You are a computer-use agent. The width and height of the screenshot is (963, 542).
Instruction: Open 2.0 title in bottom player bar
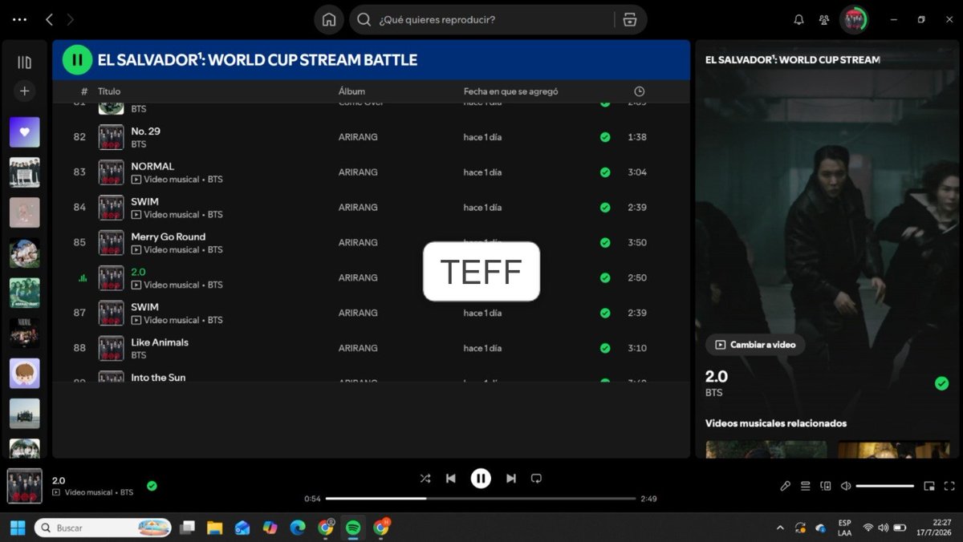pyautogui.click(x=59, y=480)
